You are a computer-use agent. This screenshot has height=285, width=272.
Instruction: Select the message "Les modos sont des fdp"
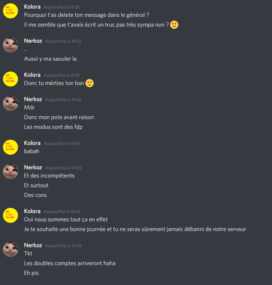pyautogui.click(x=53, y=127)
